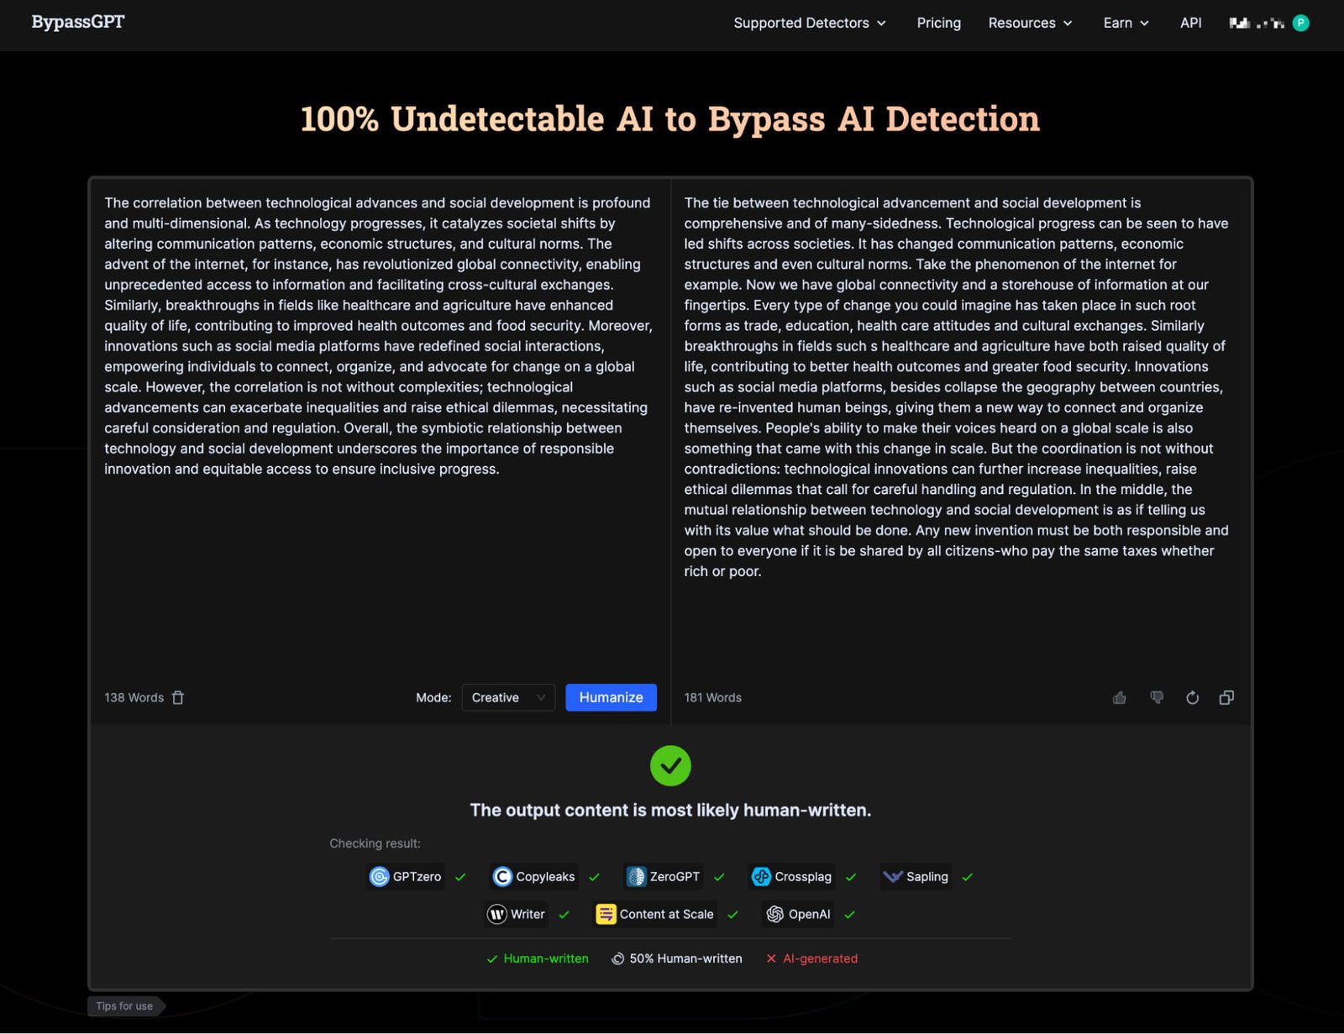Viewport: 1344px width, 1034px height.
Task: Click the BypassGPT logo
Action: tap(78, 22)
